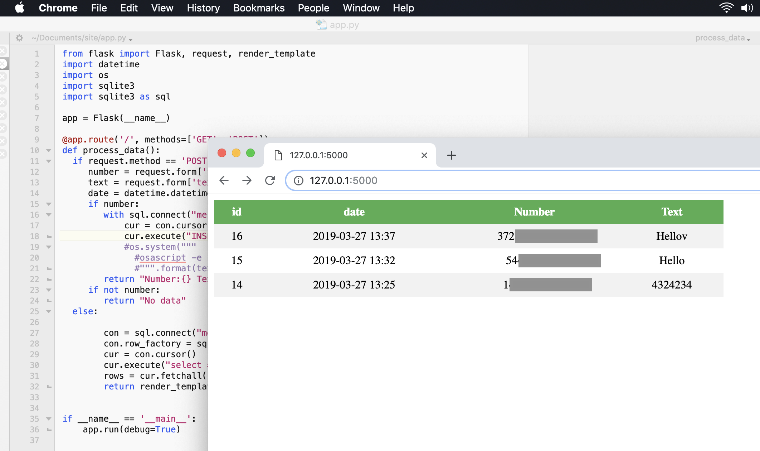
Task: Click the site information icon in address bar
Action: click(x=298, y=180)
